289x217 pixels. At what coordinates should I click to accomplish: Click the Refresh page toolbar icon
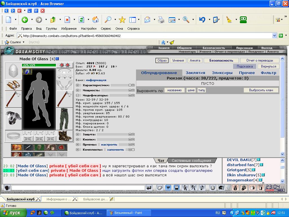pos(81,19)
